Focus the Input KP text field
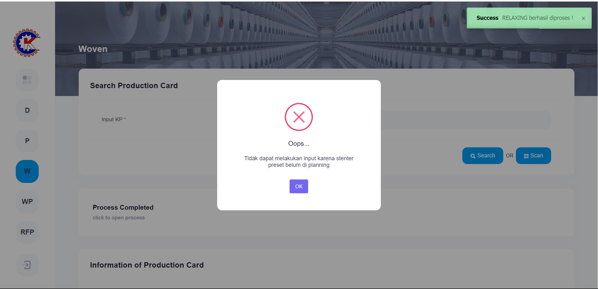 [x=465, y=120]
